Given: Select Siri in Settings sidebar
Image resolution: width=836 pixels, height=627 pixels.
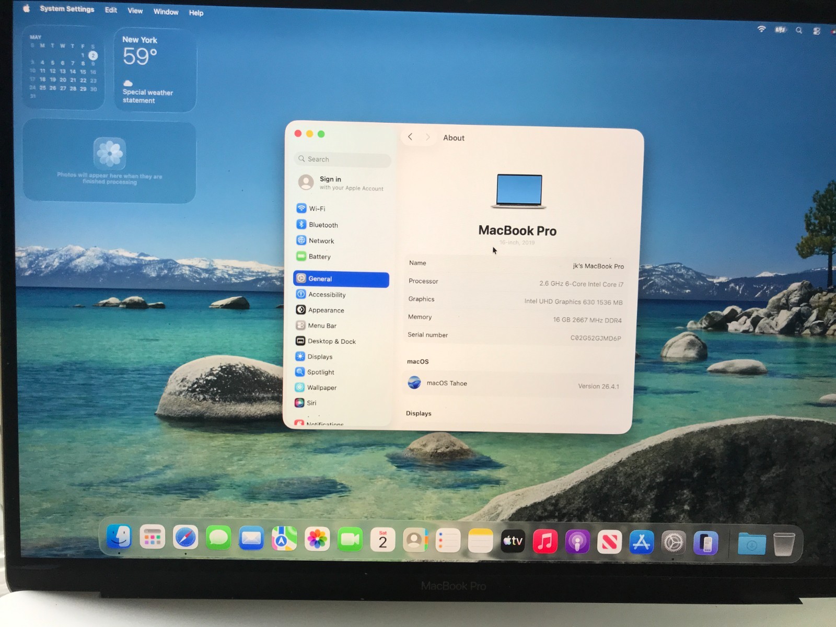Looking at the screenshot, I should pyautogui.click(x=341, y=403).
